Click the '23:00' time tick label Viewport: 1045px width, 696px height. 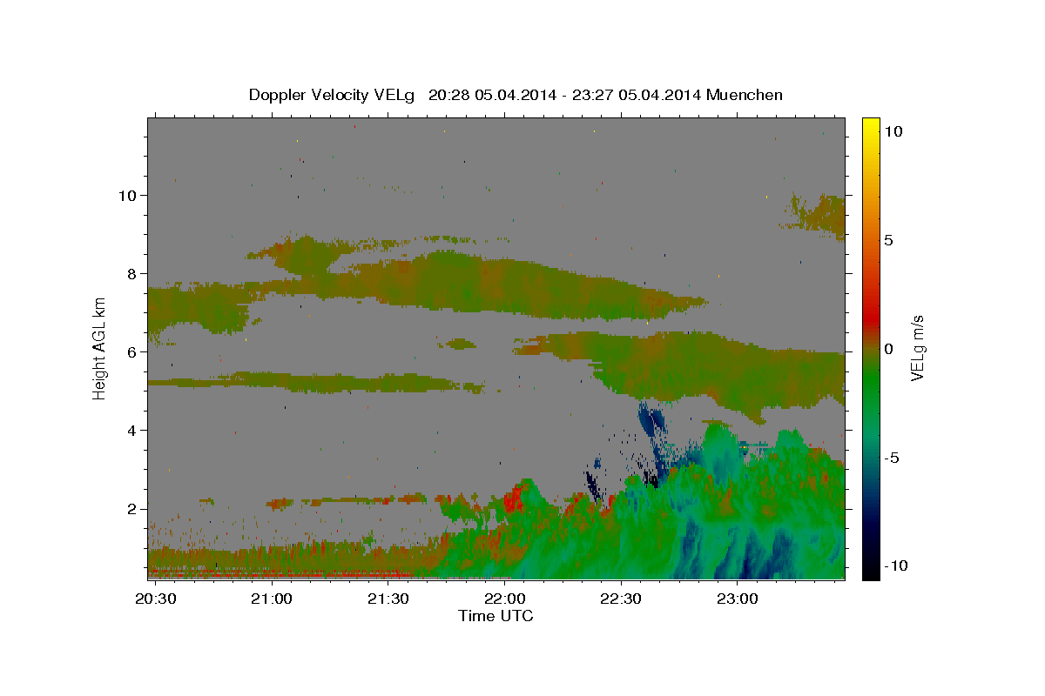738,599
